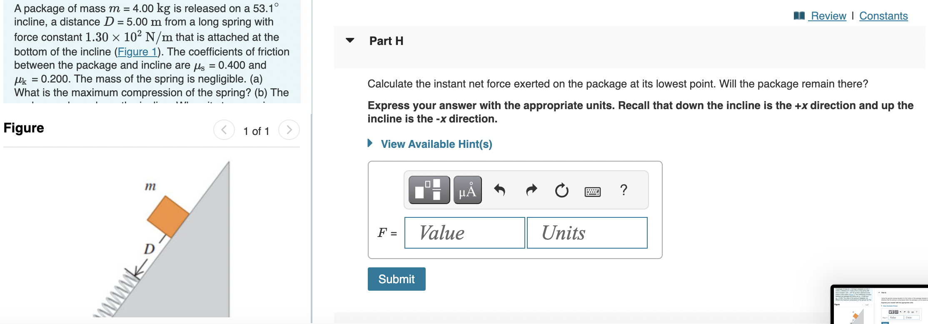Screen dimensions: 928x324
Task: Go to previous figure with left chevron
Action: coord(224,130)
